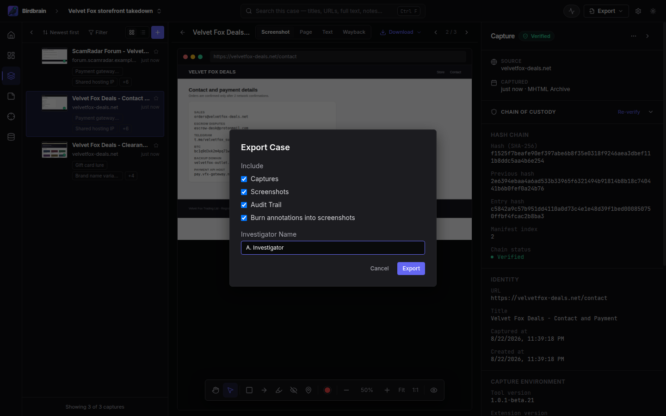Switch to the Wayback tab
The image size is (666, 416).
click(354, 32)
